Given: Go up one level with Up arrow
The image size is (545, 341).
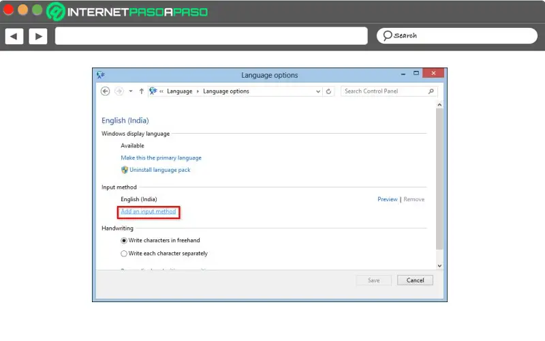Looking at the screenshot, I should [x=141, y=91].
